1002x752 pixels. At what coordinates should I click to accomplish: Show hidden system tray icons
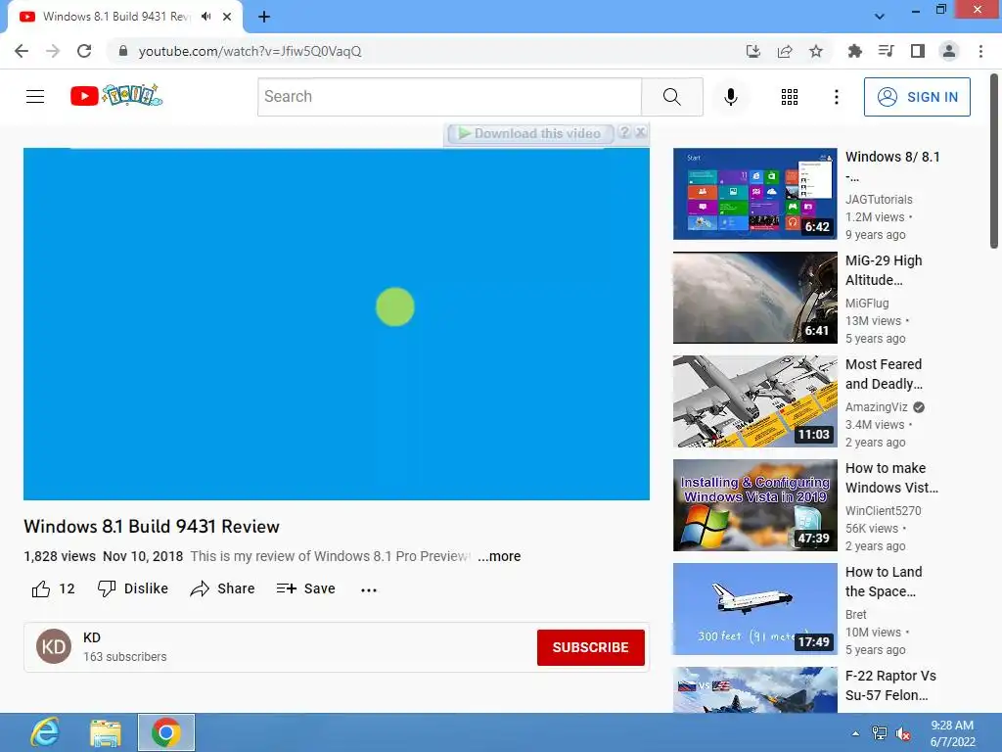[855, 733]
